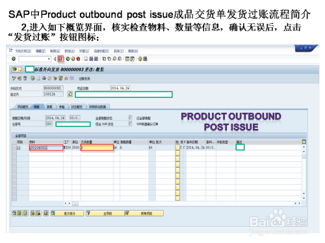Click the Print icon in standard toolbar
325x243 pixels.
(86, 59)
